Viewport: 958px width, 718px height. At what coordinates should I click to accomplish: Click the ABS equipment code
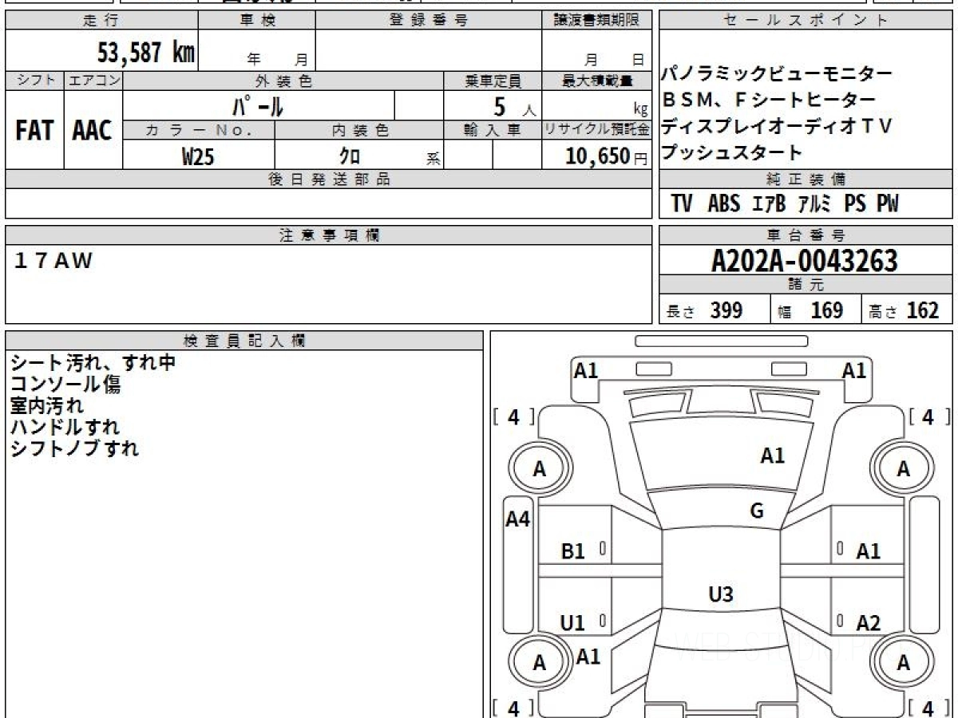pos(724,204)
